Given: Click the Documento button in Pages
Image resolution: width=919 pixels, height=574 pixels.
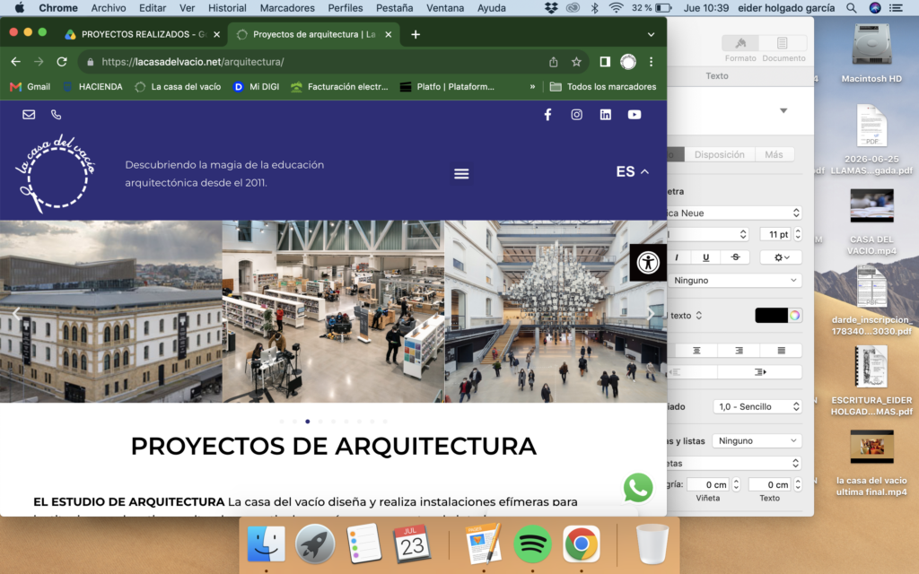Looking at the screenshot, I should click(783, 49).
